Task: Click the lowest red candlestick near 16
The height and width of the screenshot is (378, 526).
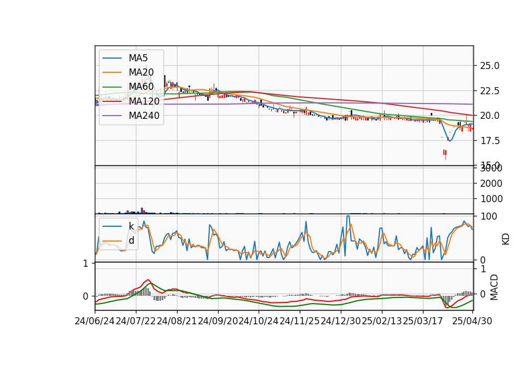Action: [445, 154]
